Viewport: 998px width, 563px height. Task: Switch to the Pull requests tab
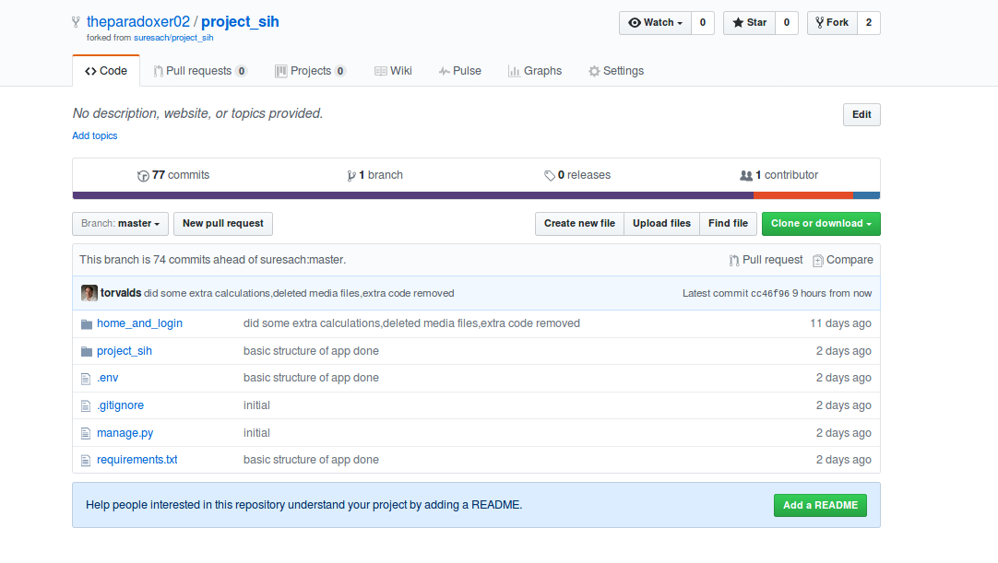pos(200,70)
